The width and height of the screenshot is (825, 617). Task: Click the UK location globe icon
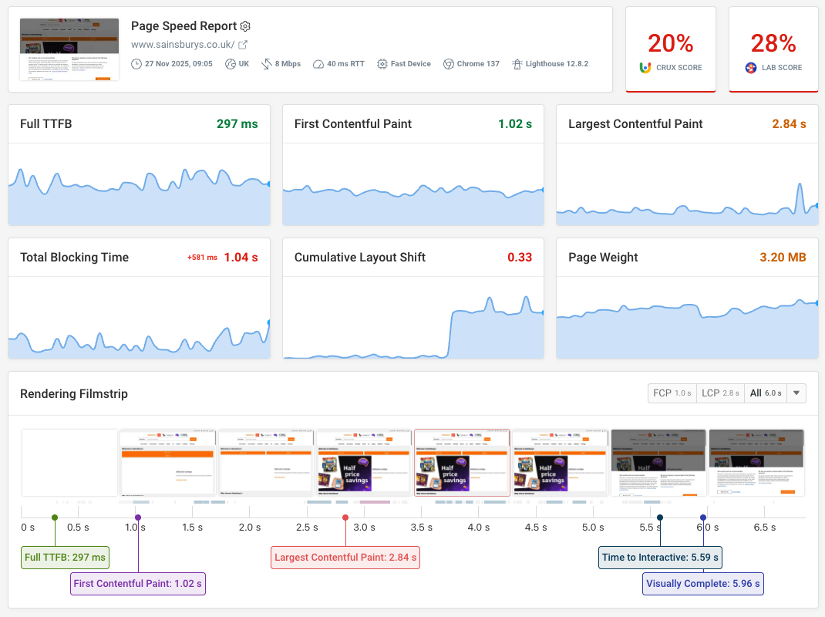(x=231, y=63)
